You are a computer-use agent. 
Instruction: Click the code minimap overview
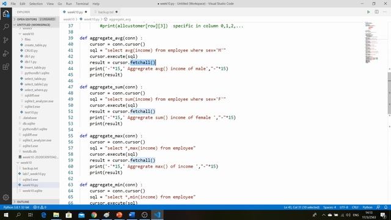pyautogui.click(x=371, y=42)
